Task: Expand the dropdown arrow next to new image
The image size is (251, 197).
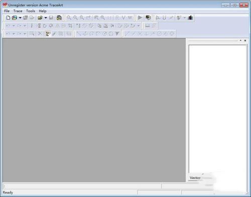Action: coord(20,18)
